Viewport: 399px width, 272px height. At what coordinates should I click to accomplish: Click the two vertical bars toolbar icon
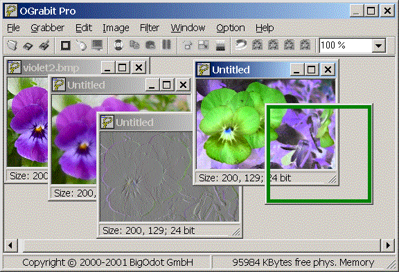tap(166, 45)
